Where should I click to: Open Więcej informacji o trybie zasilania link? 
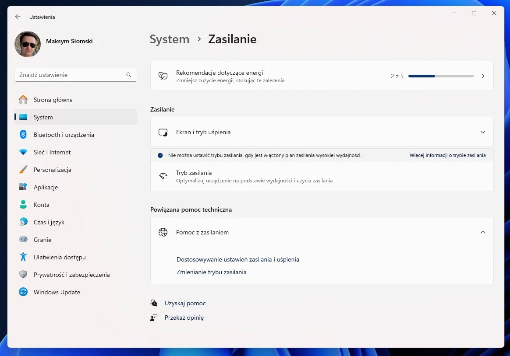[447, 155]
